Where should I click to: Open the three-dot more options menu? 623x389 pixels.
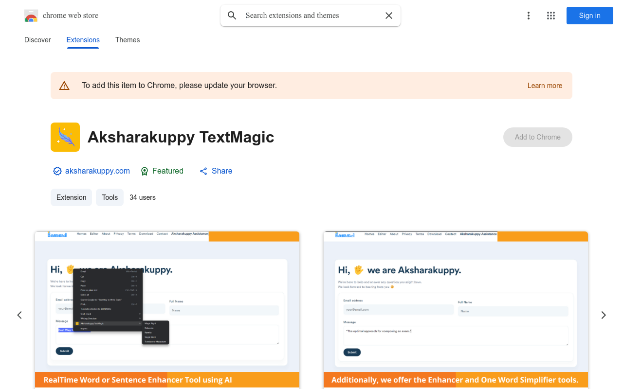pos(529,16)
